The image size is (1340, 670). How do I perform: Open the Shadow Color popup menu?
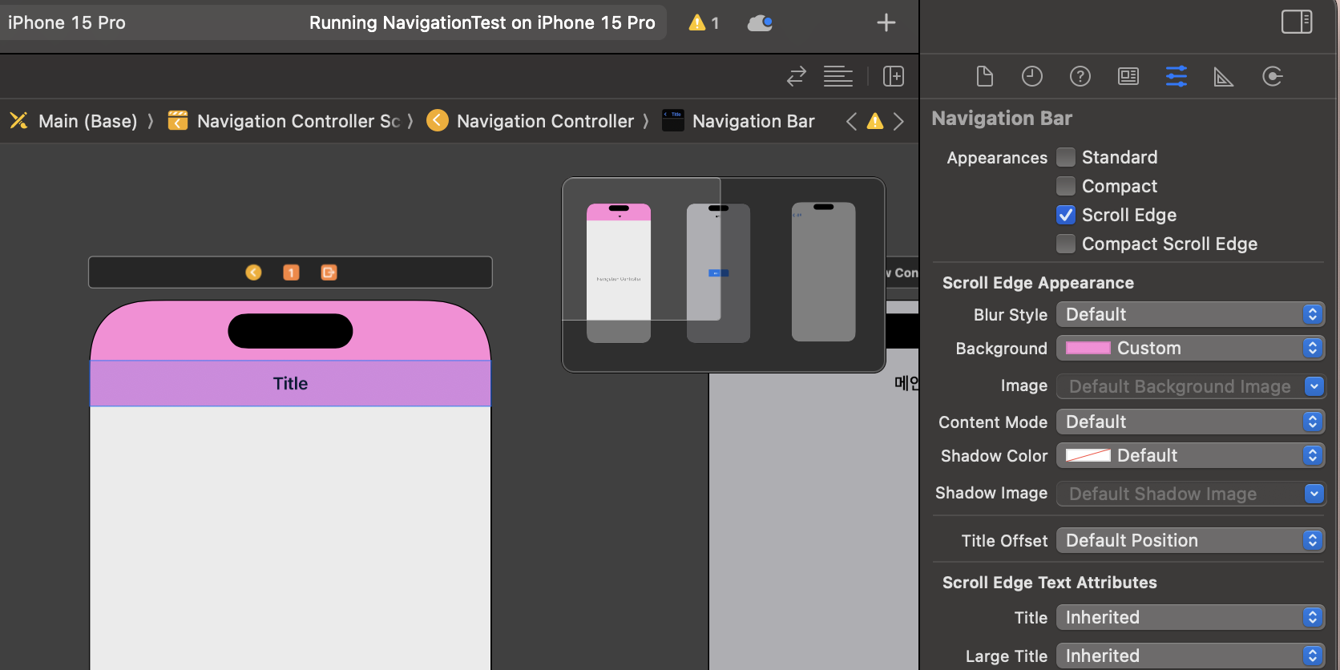point(1190,455)
